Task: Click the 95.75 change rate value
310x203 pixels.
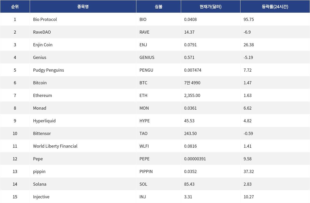Action: click(249, 19)
